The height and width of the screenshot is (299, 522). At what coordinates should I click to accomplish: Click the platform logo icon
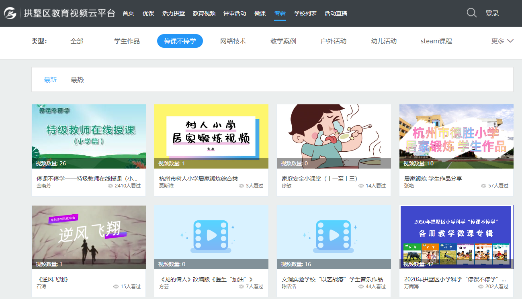pos(10,13)
